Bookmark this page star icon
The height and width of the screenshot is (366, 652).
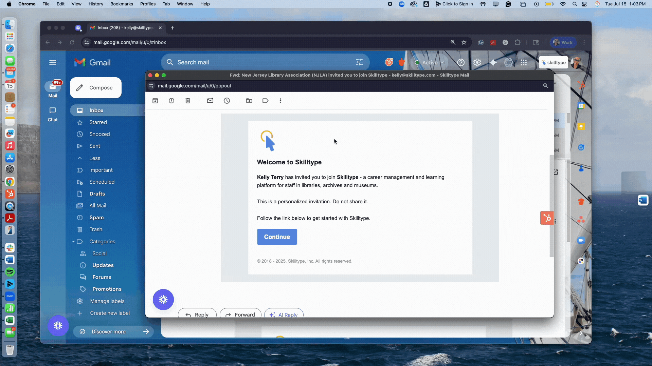click(x=464, y=42)
